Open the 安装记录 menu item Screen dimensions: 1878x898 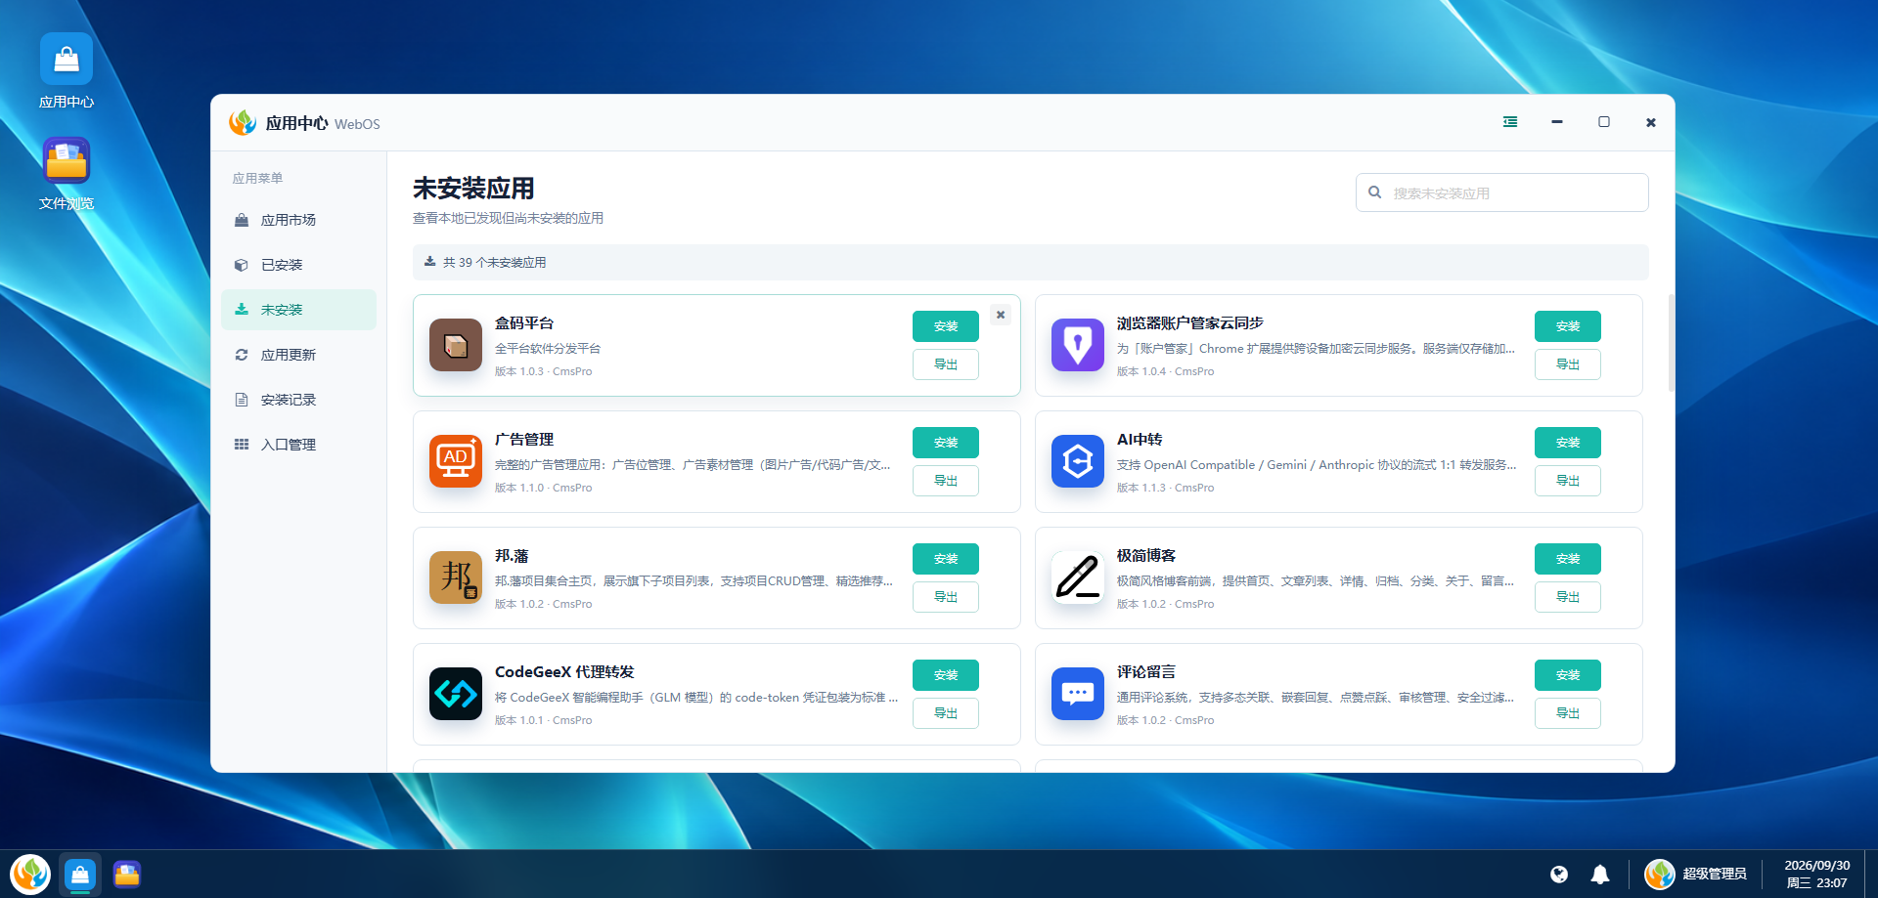coord(298,400)
